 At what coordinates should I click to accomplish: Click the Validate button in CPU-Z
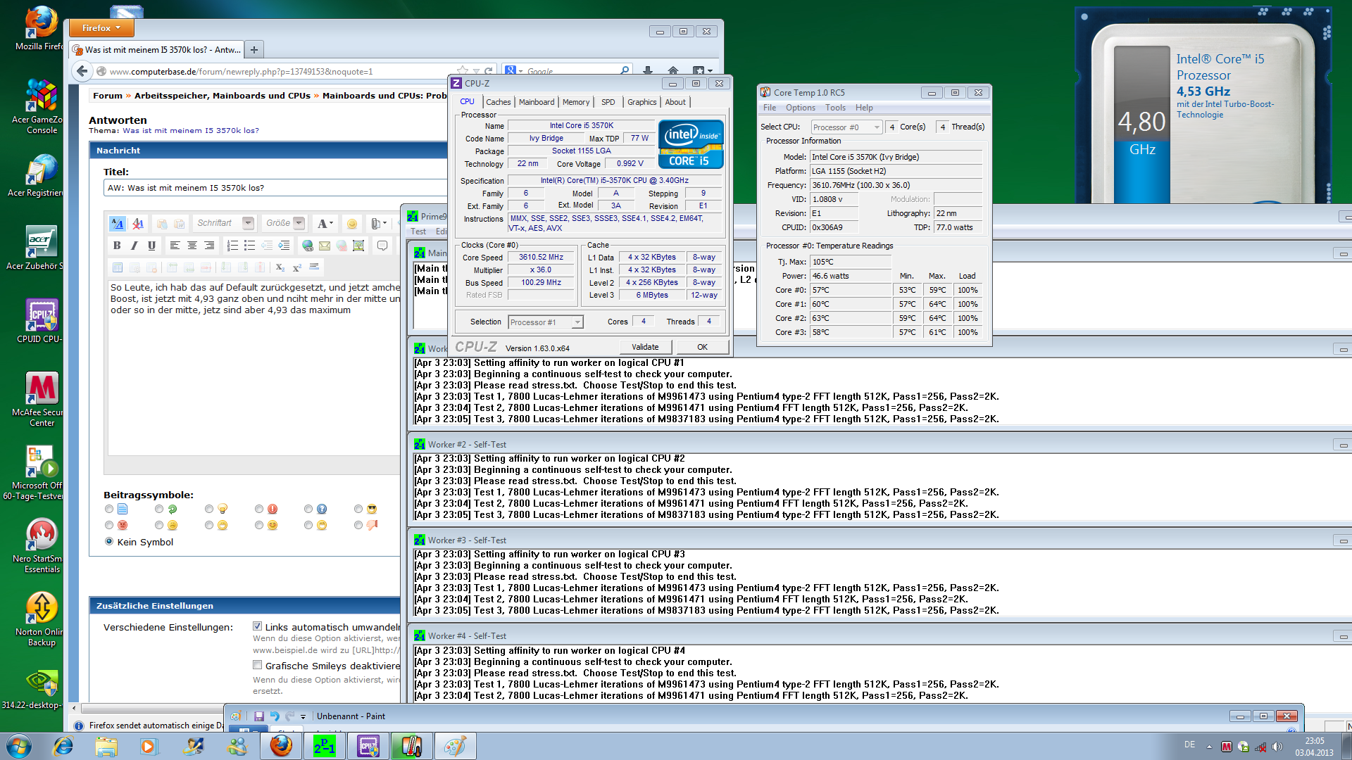point(645,347)
